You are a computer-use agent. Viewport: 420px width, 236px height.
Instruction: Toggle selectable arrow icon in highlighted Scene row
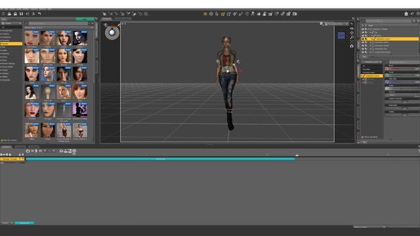coord(366,39)
